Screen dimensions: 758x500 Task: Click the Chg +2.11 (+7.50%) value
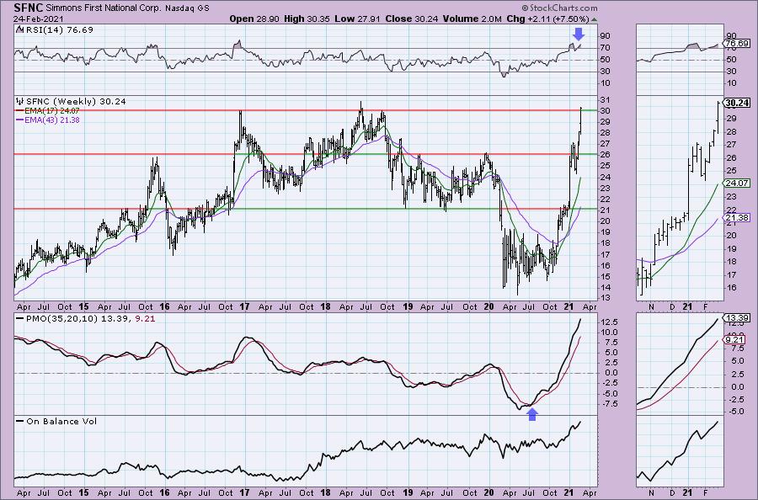point(548,19)
